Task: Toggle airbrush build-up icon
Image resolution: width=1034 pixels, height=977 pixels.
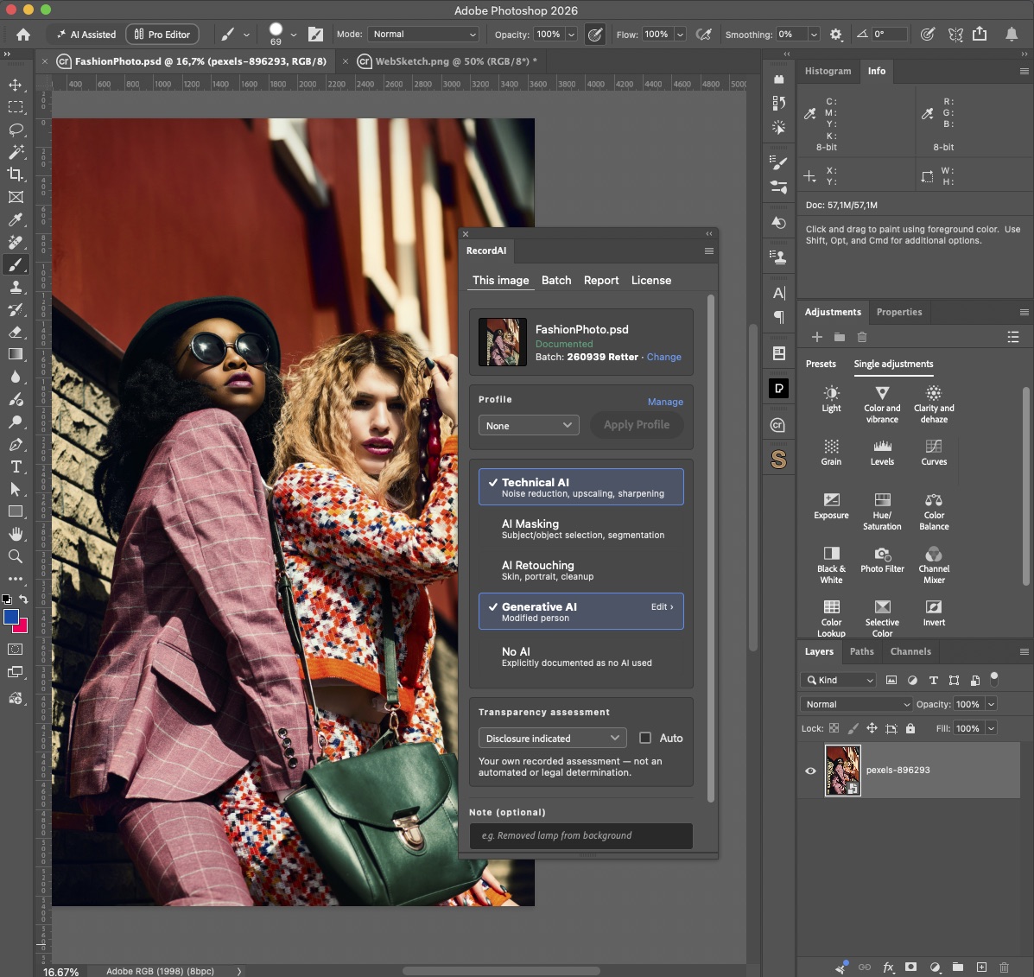Action: [x=704, y=35]
